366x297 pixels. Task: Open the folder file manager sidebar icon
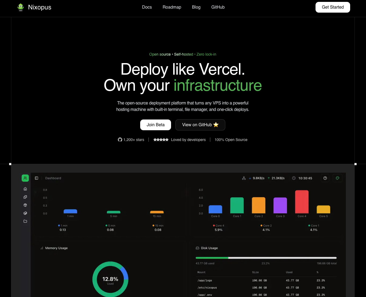point(25,221)
